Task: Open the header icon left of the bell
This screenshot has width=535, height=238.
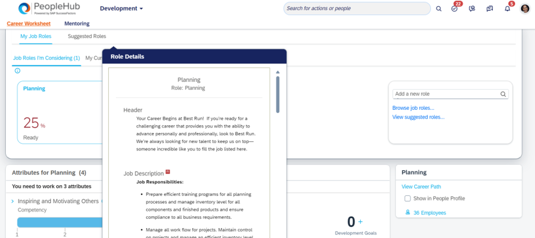Action: click(x=490, y=9)
